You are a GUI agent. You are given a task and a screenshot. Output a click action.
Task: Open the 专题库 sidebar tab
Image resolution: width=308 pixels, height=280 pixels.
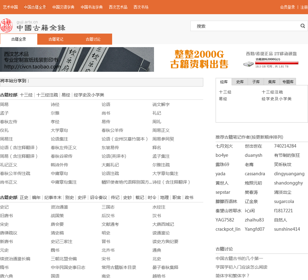coord(288,82)
